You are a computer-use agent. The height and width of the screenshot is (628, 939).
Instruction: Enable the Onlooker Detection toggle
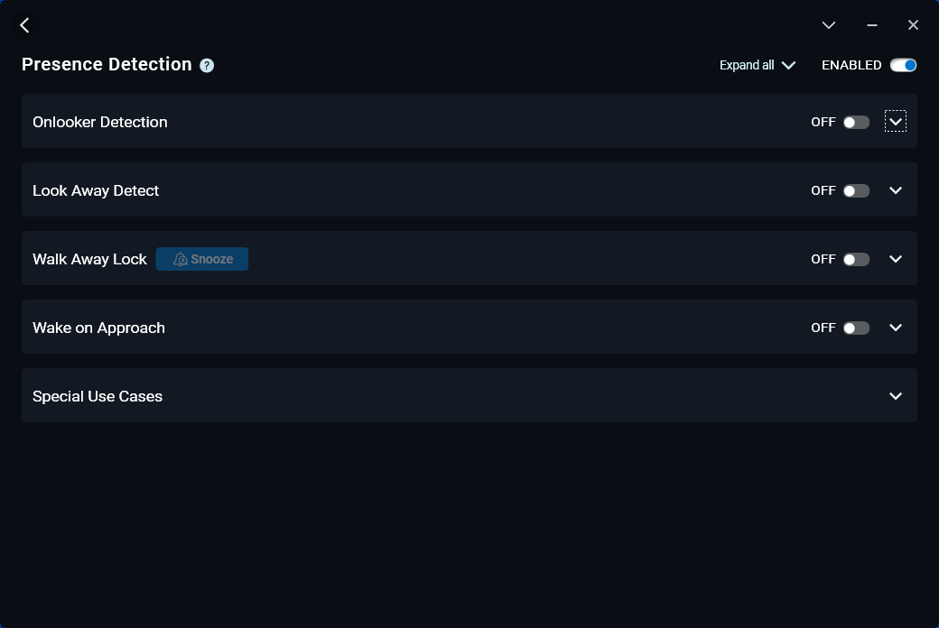(x=856, y=122)
